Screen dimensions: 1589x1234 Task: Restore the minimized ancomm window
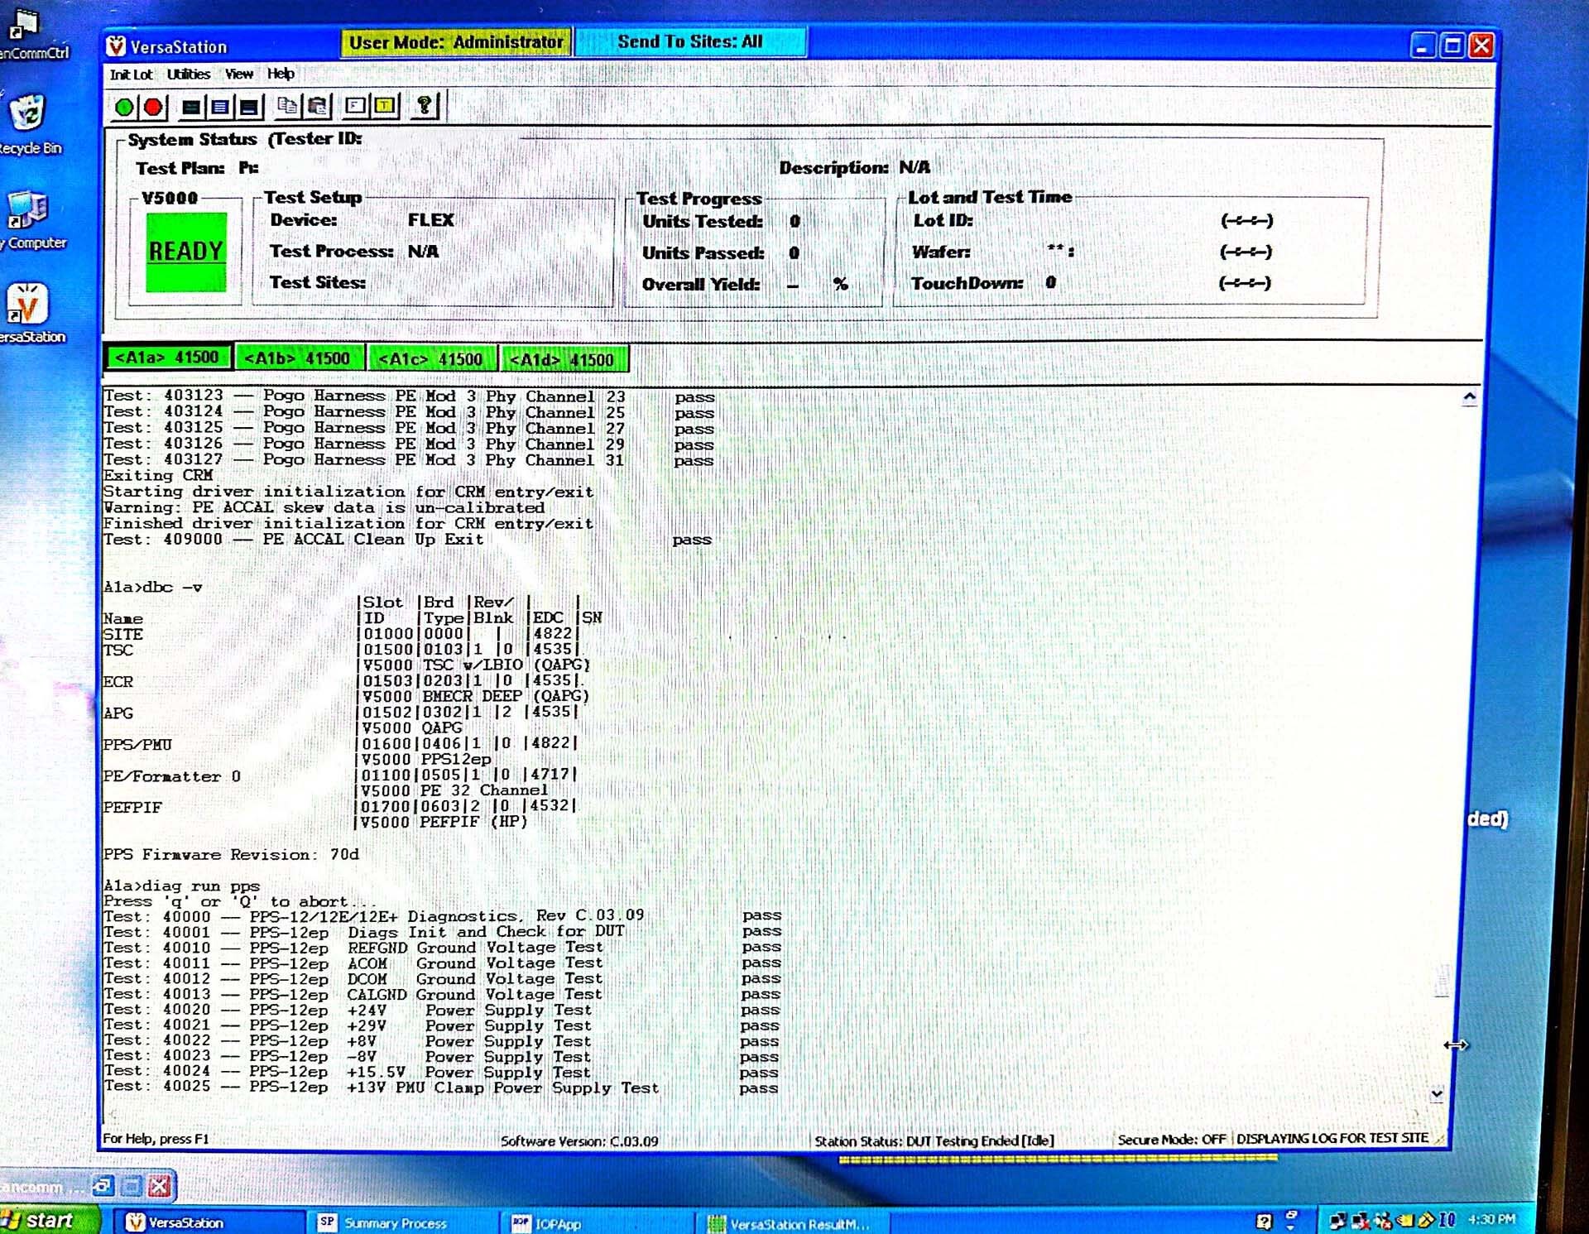click(103, 1185)
